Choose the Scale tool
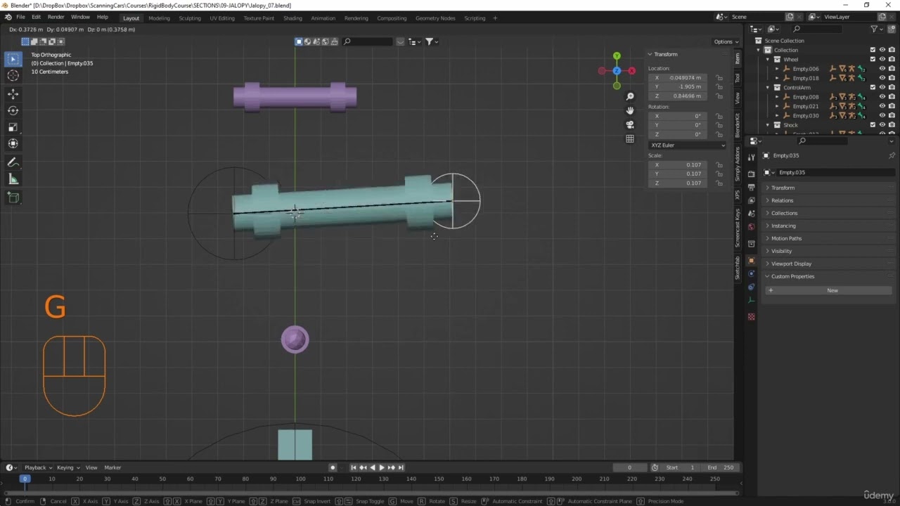 (x=13, y=127)
